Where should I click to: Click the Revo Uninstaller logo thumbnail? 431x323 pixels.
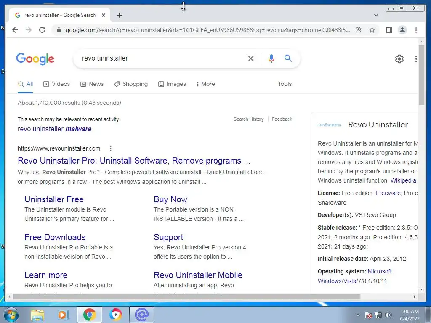pyautogui.click(x=329, y=125)
